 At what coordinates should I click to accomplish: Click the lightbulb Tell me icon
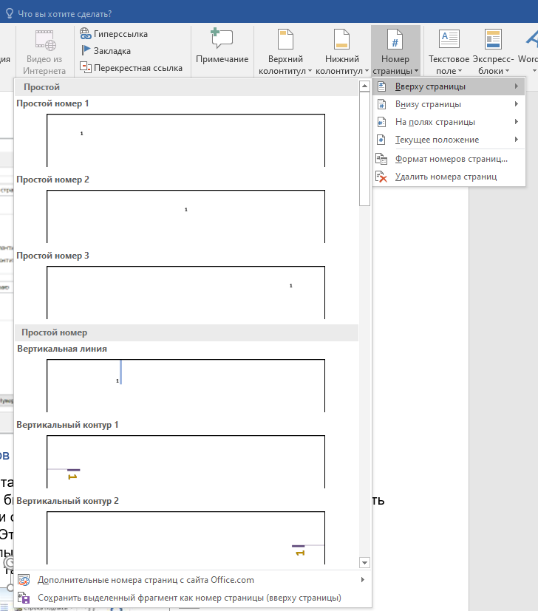pyautogui.click(x=10, y=13)
